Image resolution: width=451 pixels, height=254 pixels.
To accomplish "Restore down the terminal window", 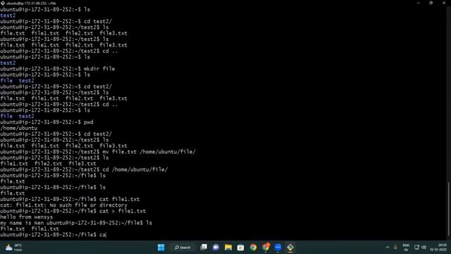I will coord(431,3).
